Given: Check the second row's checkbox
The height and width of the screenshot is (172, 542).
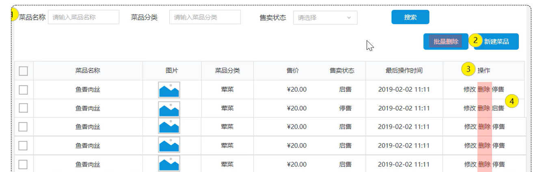Looking at the screenshot, I should coord(24,108).
